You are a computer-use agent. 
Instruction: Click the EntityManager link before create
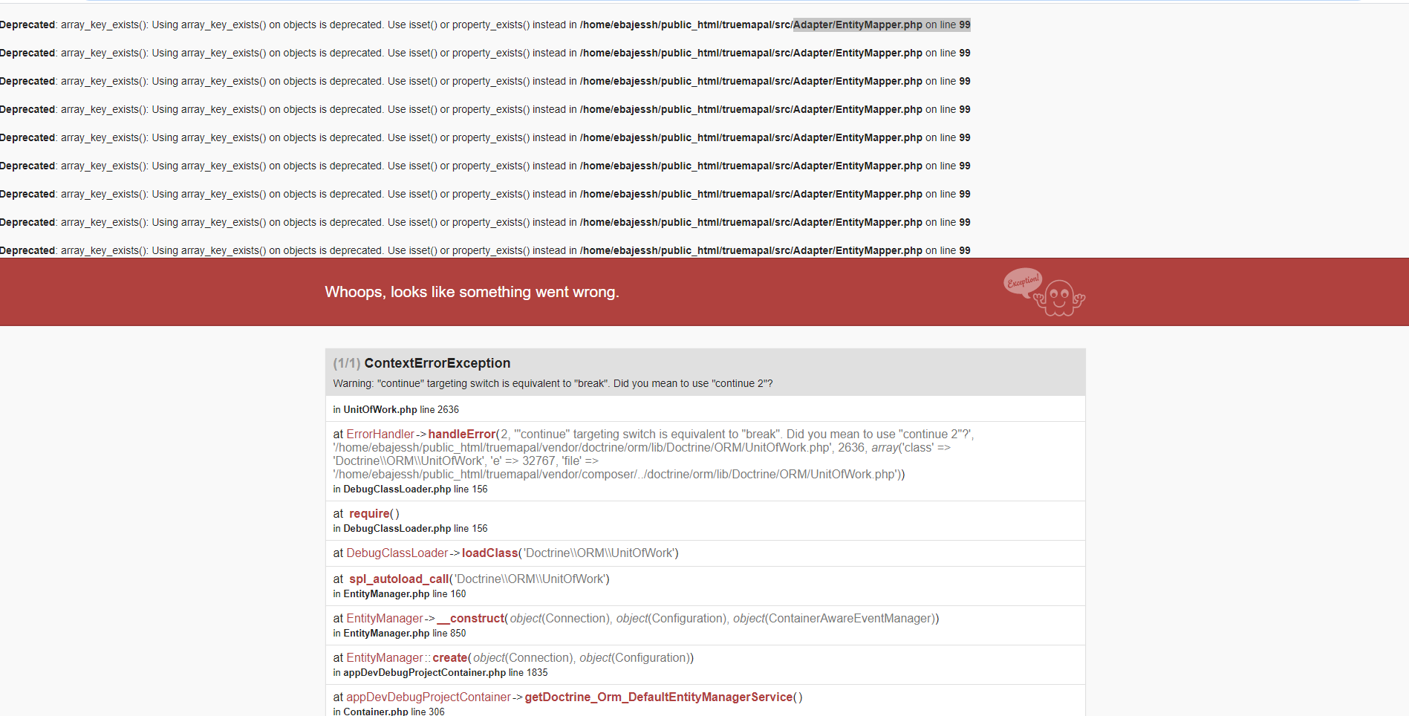coord(385,658)
